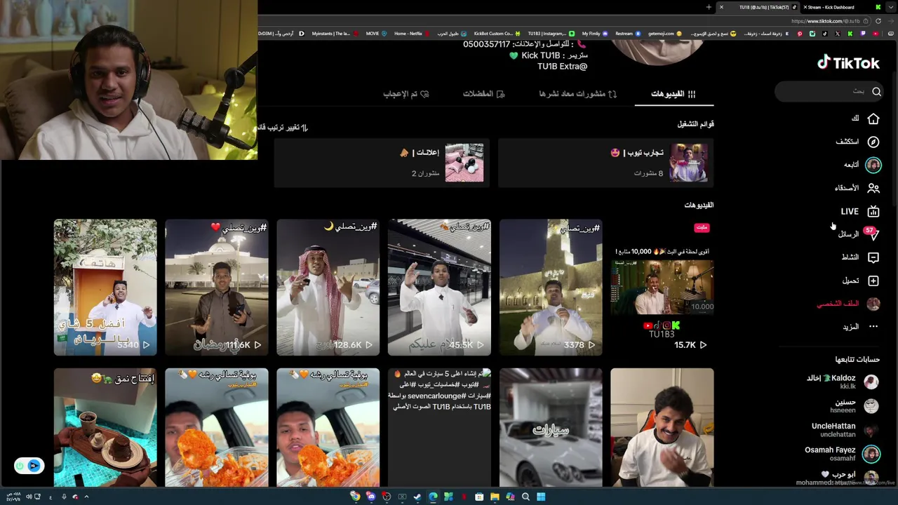The image size is (898, 505).
Task: Open Google Chrome from taskbar
Action: coord(356,497)
